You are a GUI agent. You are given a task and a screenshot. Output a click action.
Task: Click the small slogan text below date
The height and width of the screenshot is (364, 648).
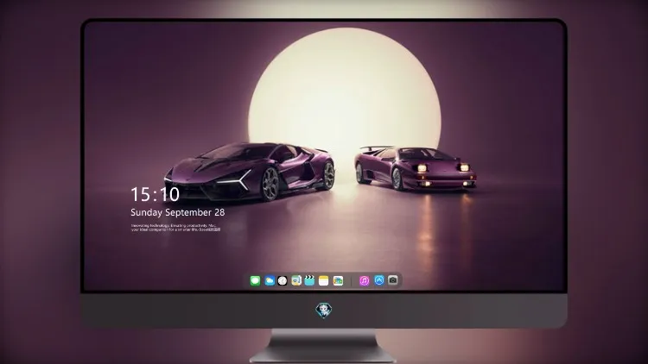click(x=175, y=228)
